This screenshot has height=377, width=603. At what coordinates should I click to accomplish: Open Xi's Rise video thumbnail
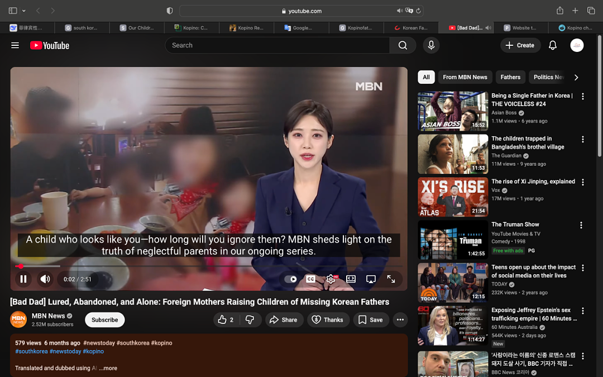tap(453, 197)
